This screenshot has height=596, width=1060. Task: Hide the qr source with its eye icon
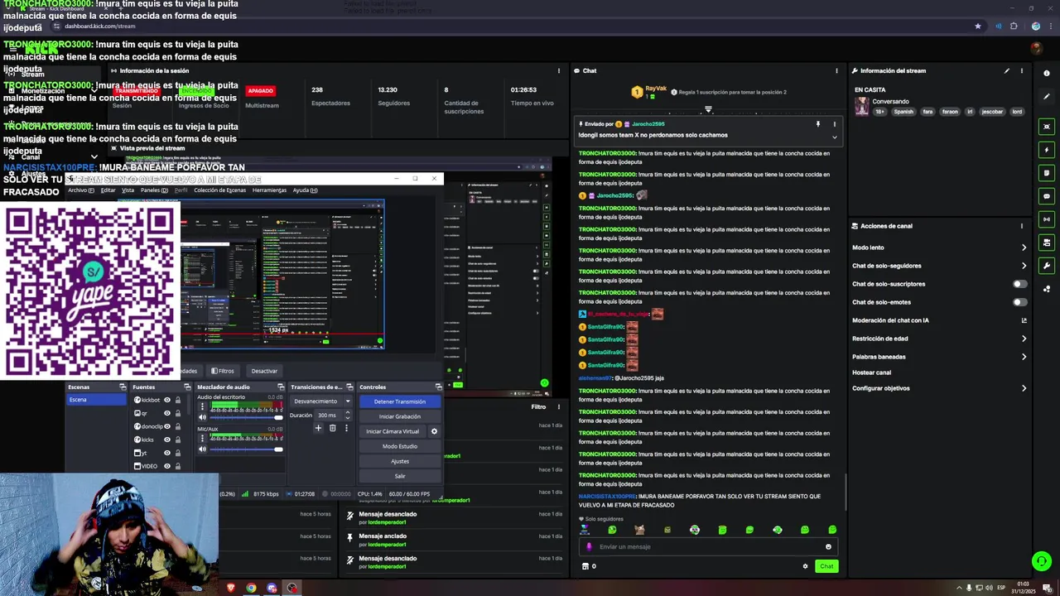tap(166, 413)
